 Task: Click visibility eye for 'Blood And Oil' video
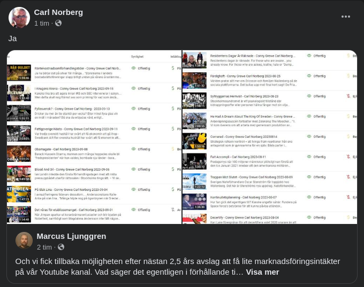click(134, 169)
